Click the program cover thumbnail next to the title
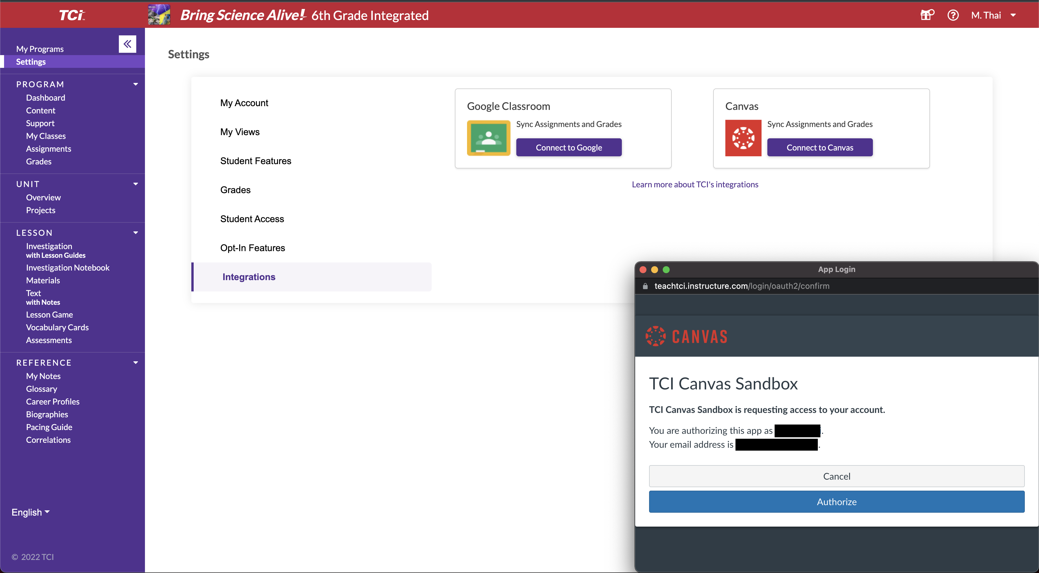The image size is (1039, 573). click(x=159, y=15)
